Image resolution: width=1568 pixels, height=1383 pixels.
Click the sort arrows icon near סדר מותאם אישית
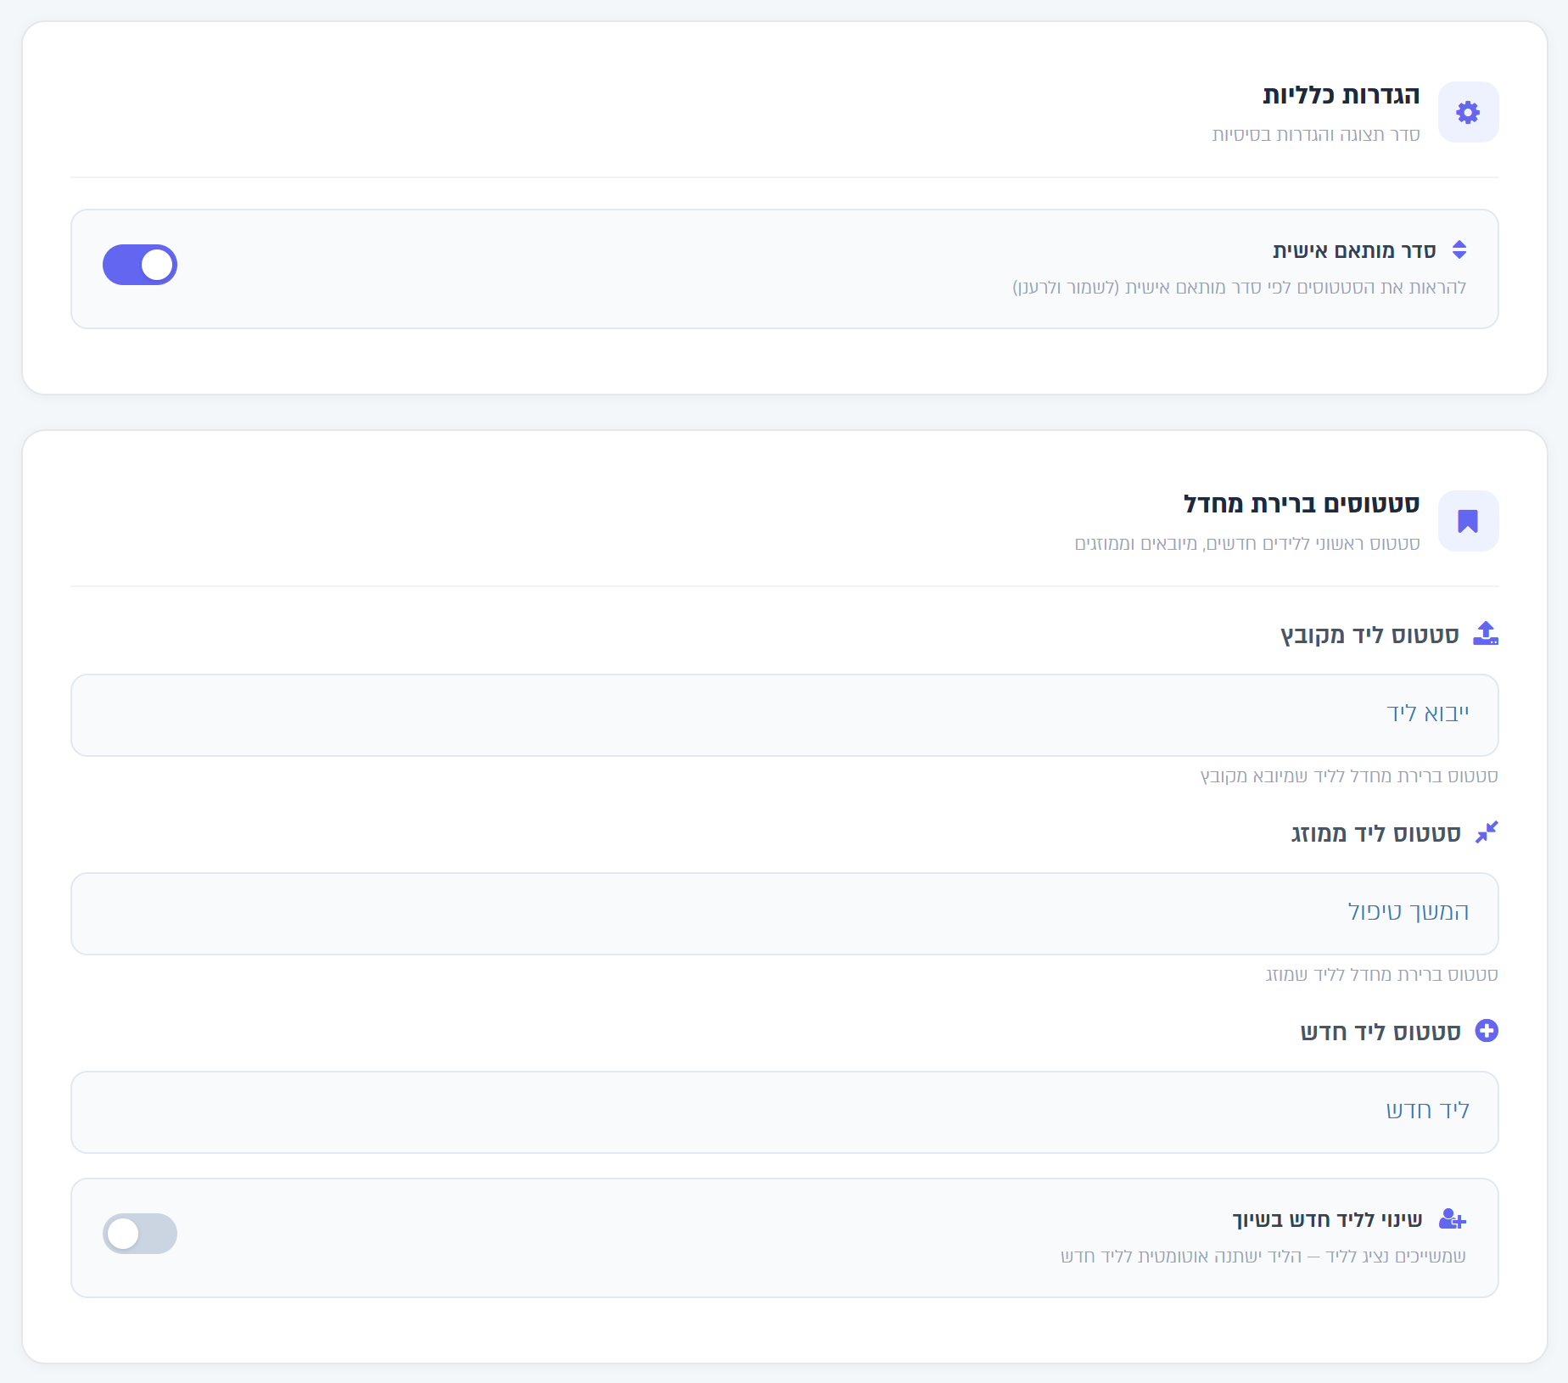point(1459,249)
